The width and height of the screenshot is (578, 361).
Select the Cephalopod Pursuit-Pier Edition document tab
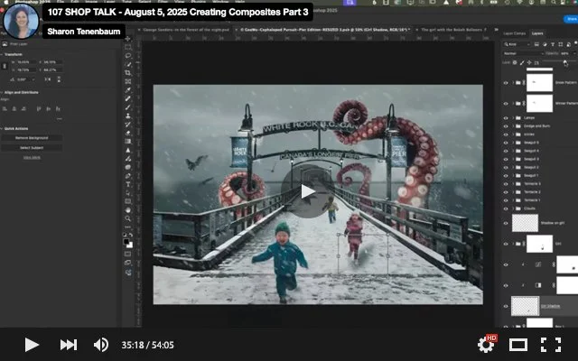click(x=323, y=30)
